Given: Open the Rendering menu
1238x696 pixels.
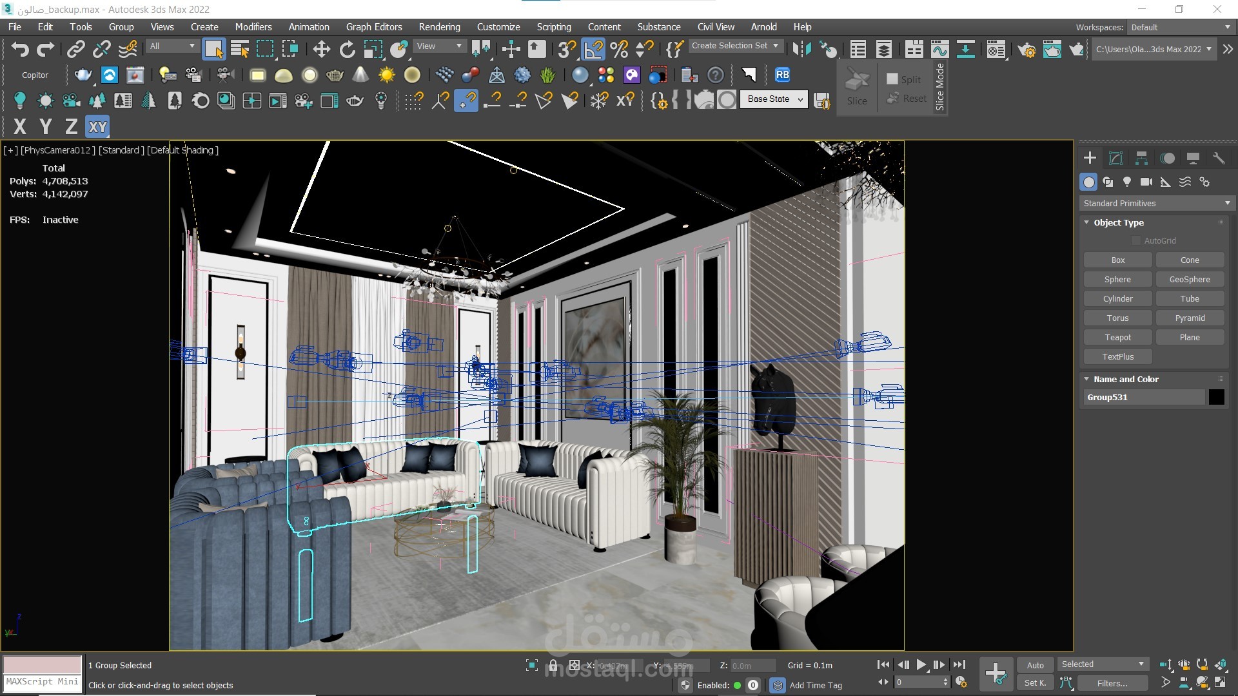Looking at the screenshot, I should tap(439, 27).
